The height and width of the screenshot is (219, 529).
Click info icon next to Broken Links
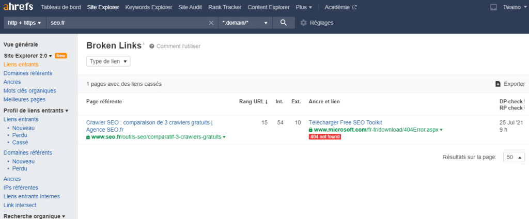pos(144,43)
